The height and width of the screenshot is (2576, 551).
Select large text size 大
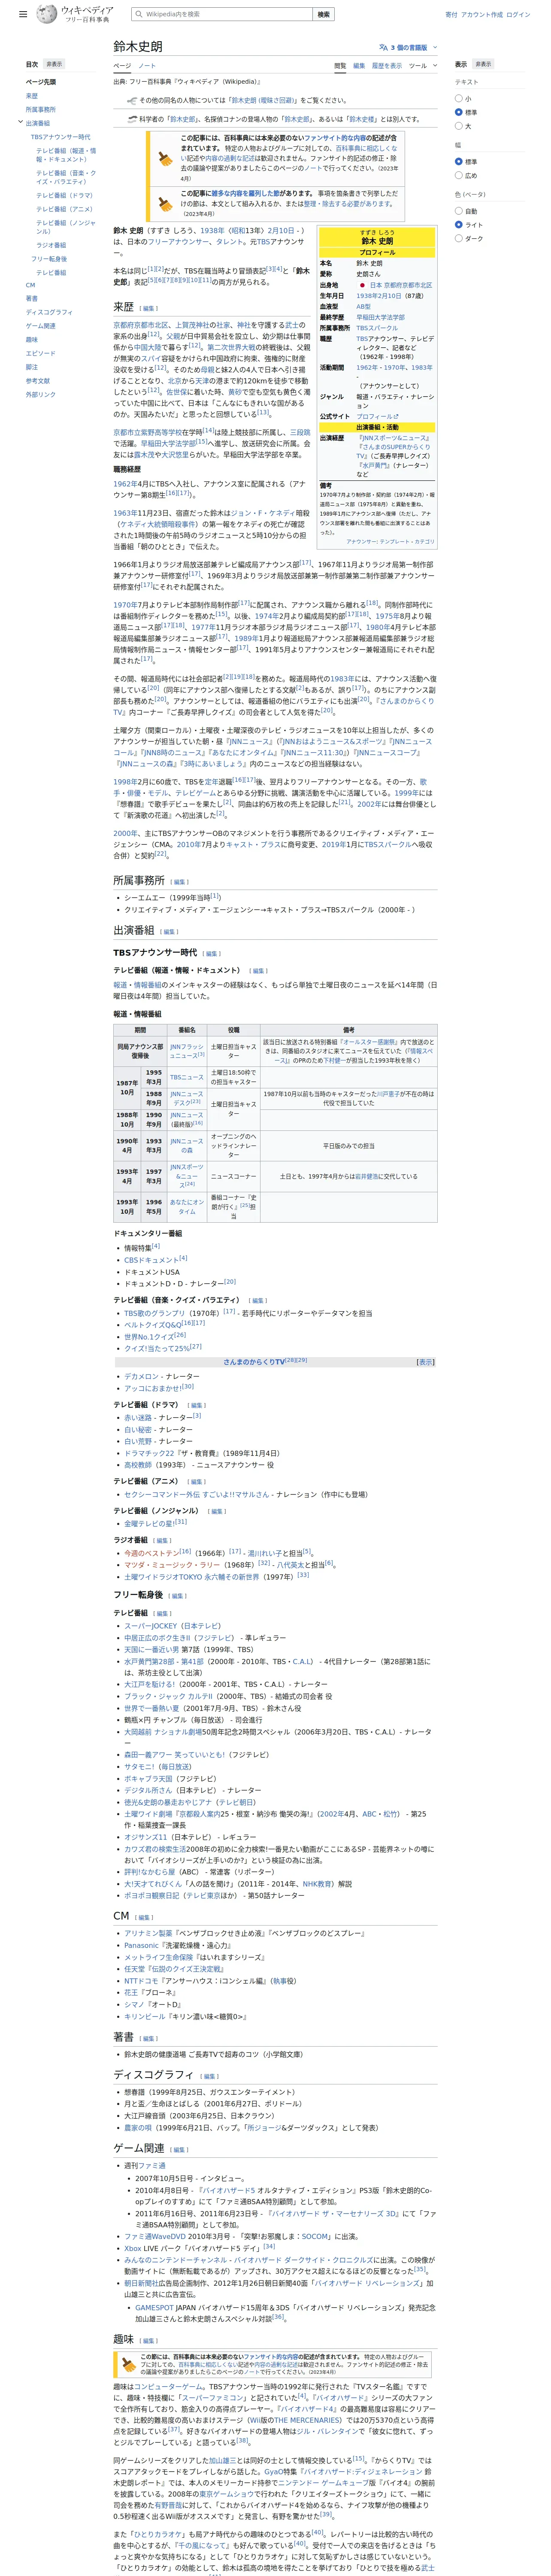pos(459,126)
